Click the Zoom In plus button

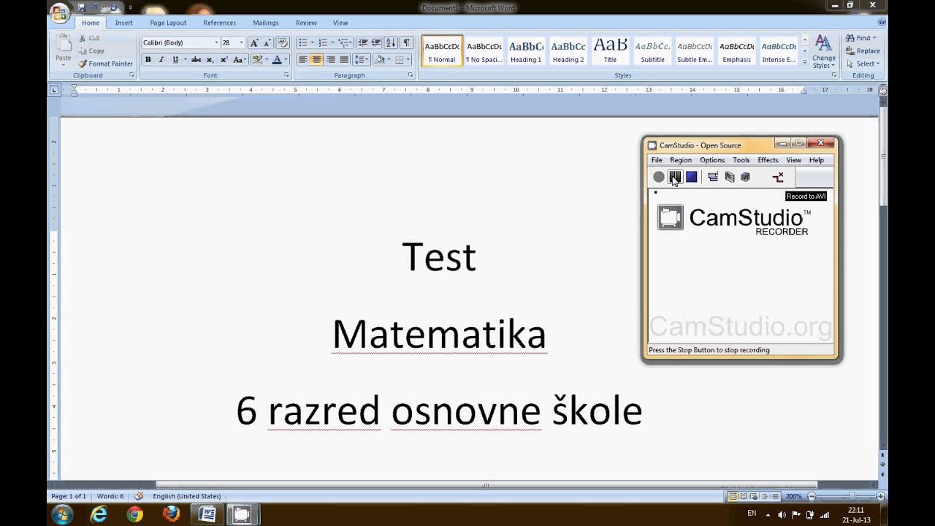[x=881, y=496]
